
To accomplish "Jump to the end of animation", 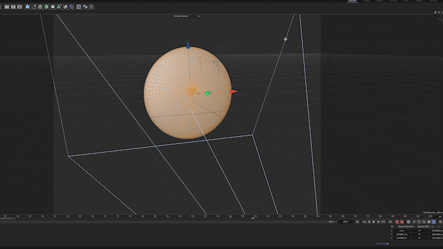I will 390,222.
